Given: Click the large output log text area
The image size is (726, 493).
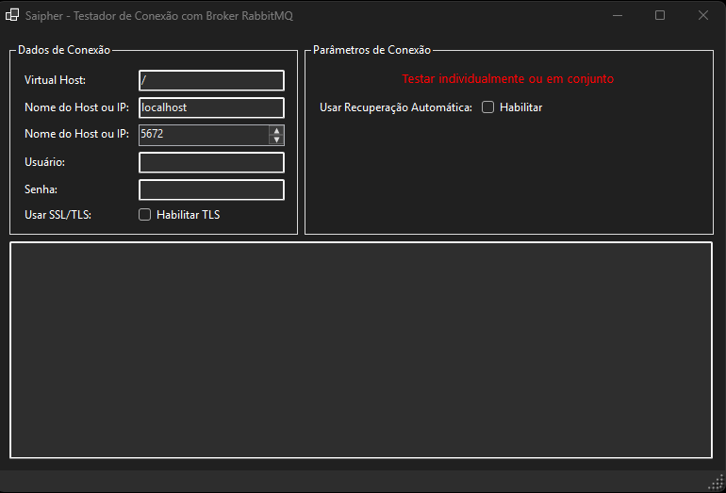Looking at the screenshot, I should (361, 350).
